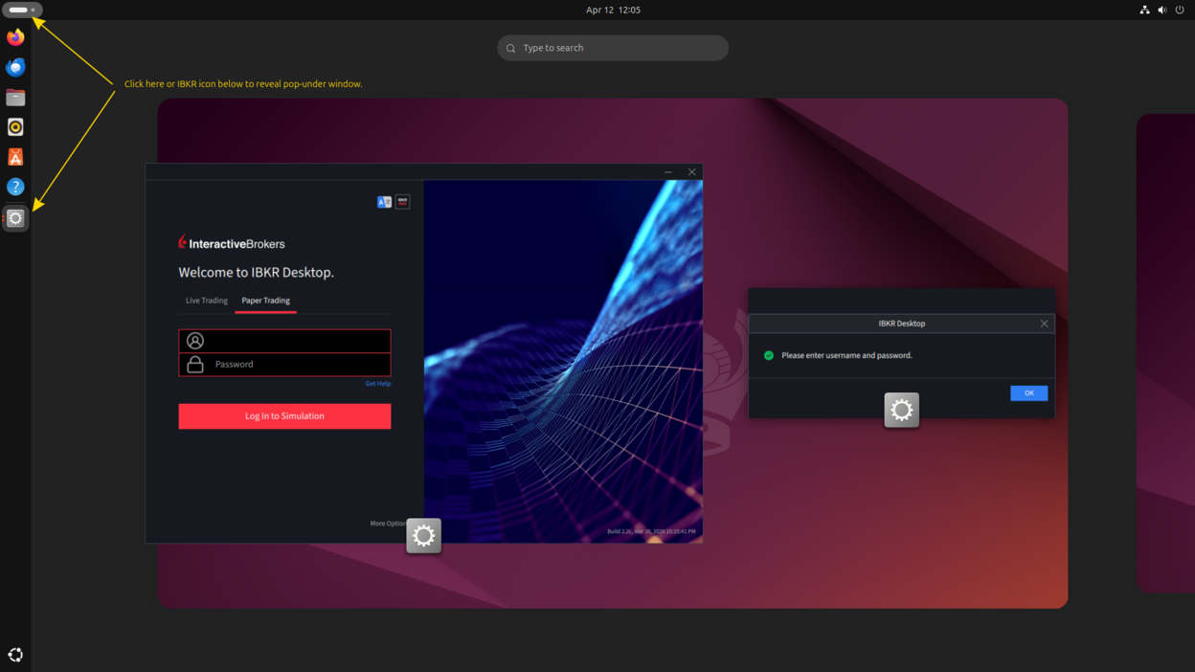The height and width of the screenshot is (672, 1195).
Task: Expand More Options in the login window
Action: click(388, 524)
